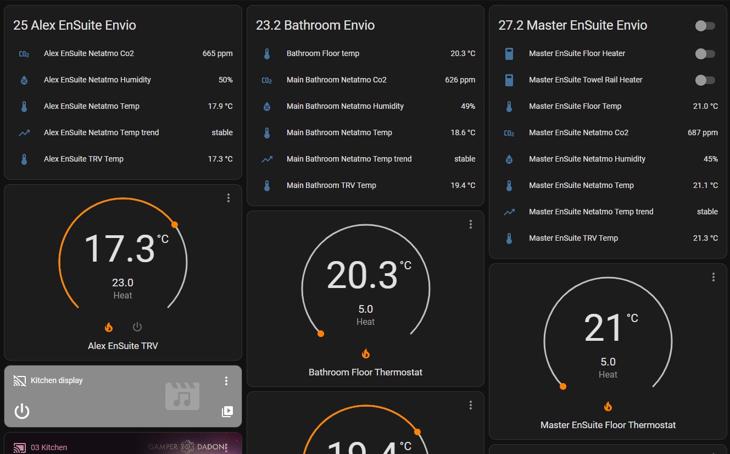Set Alex EnSuite TRV to heat via flame icon

[109, 327]
